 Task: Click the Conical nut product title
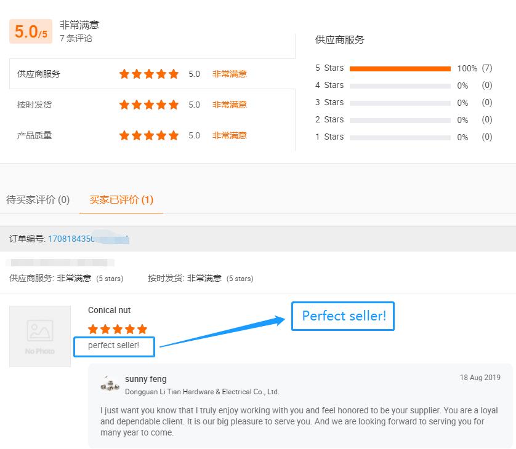point(109,310)
